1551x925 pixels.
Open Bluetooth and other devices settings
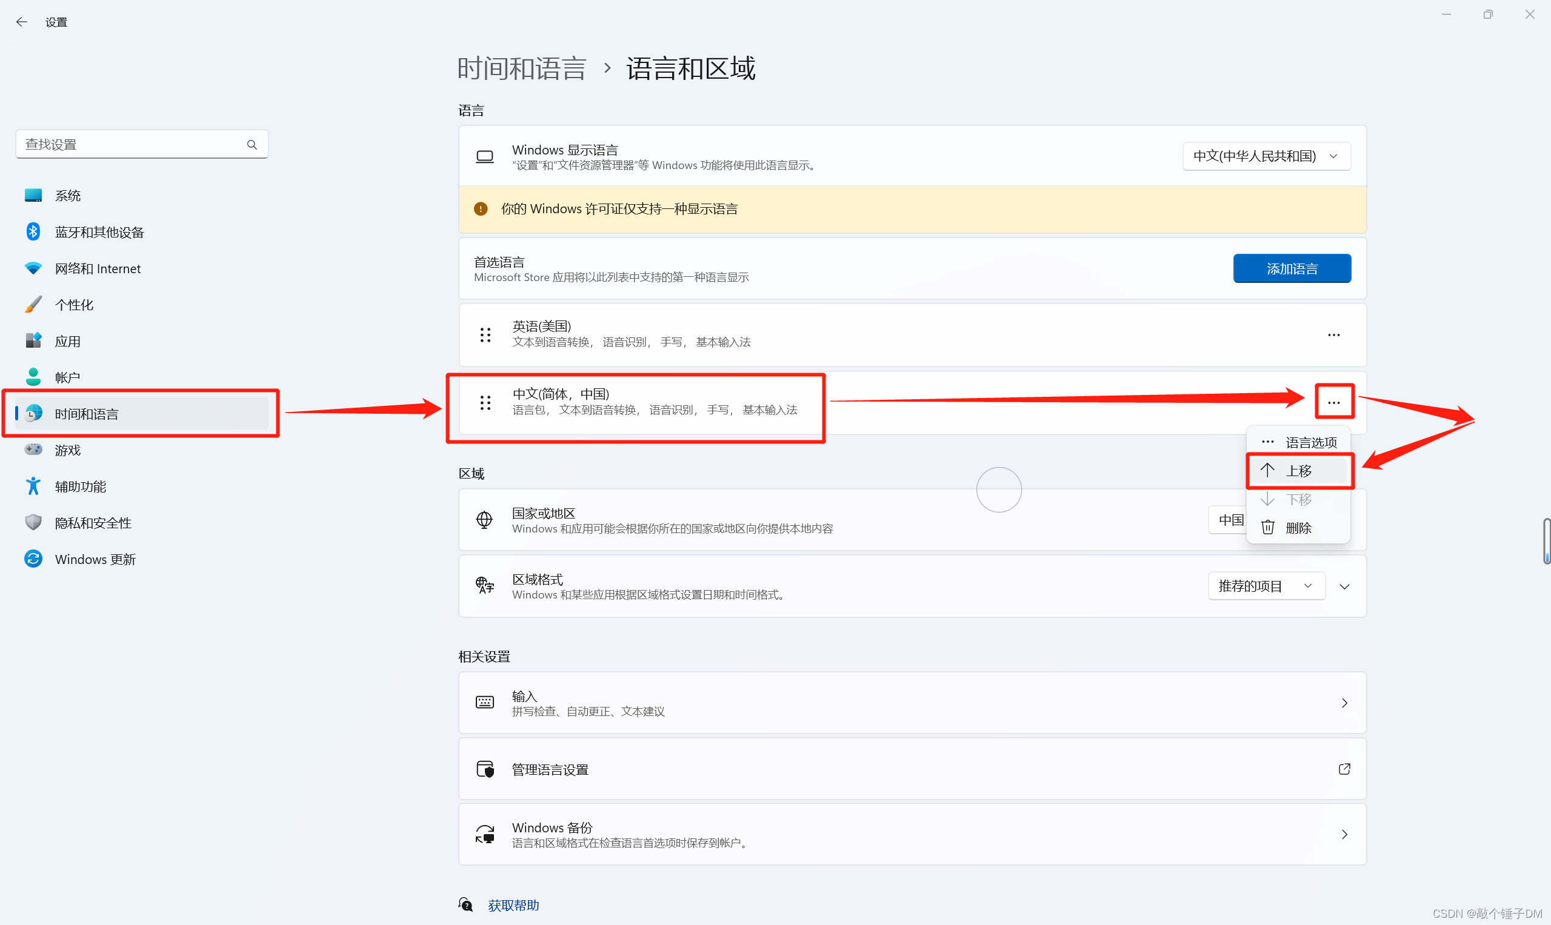(x=99, y=233)
